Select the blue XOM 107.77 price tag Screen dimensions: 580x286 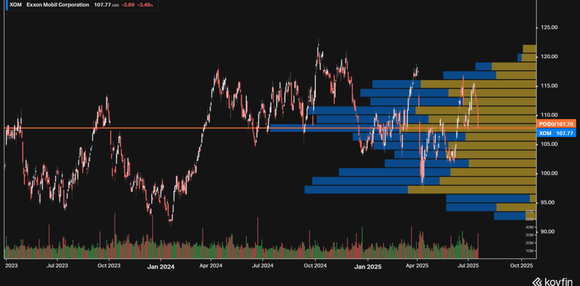tap(555, 133)
